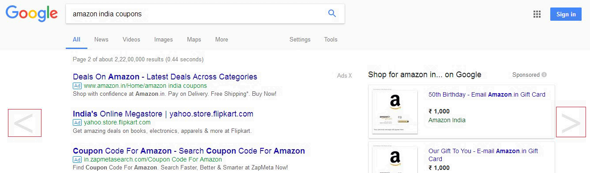
Task: Go to previous page with left arrow
Action: (25, 123)
